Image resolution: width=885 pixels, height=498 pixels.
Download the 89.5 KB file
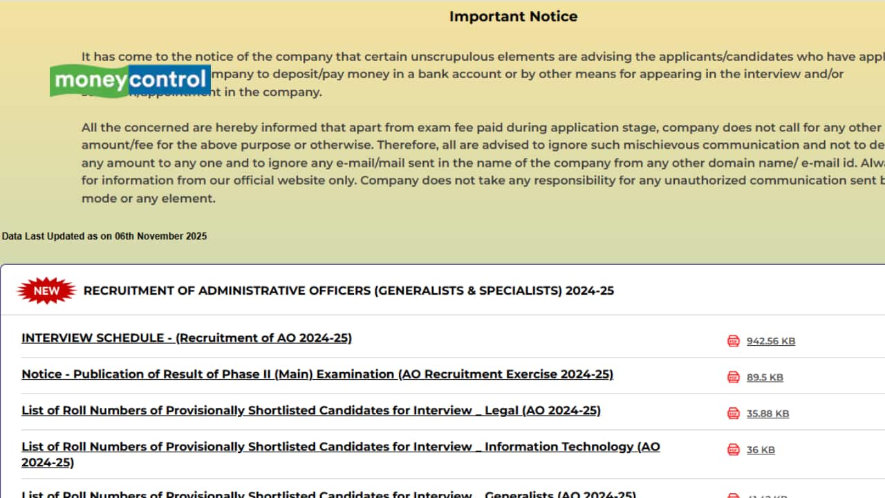point(765,377)
